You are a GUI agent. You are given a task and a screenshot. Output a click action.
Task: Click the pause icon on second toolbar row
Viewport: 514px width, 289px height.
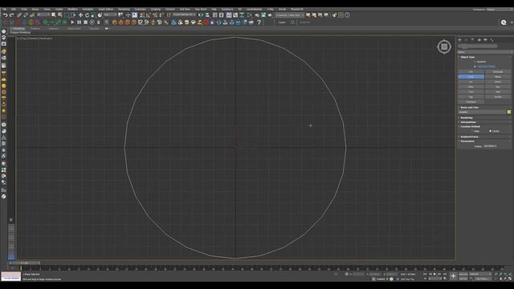click(79, 22)
